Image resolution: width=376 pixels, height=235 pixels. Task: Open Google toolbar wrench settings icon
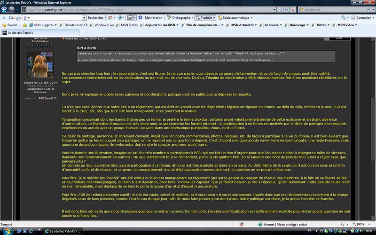pos(344,18)
